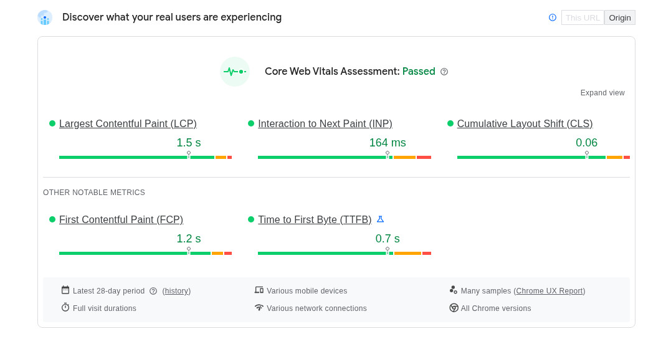671x339 pixels.
Task: Click the Core Web Vitals pulse icon
Action: 235,72
